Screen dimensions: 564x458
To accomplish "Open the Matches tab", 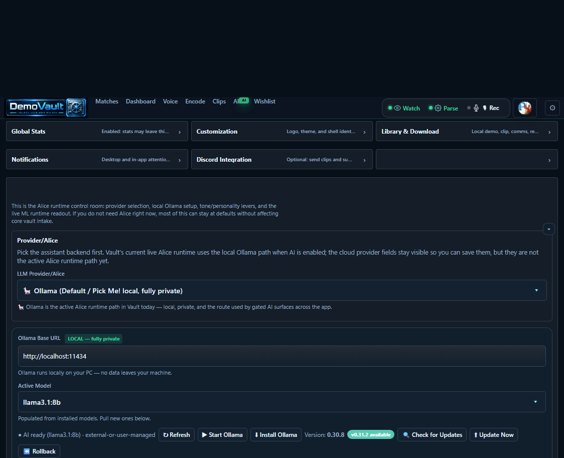I will [106, 101].
